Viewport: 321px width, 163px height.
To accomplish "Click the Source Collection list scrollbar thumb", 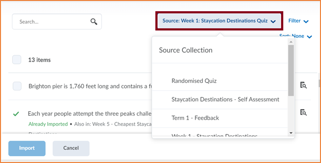I will [x=291, y=70].
